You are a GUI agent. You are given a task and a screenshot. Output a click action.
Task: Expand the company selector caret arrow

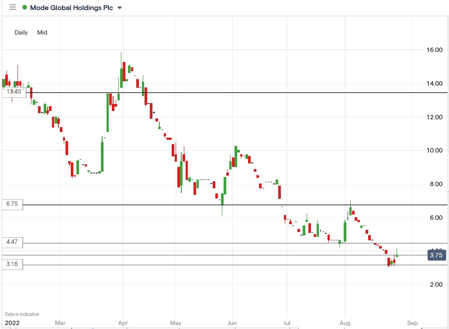(x=119, y=7)
